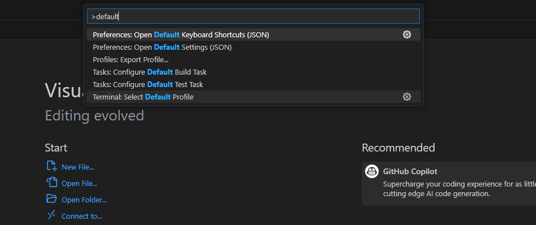Click the Open Folder icon
Image resolution: width=536 pixels, height=225 pixels.
click(x=52, y=198)
